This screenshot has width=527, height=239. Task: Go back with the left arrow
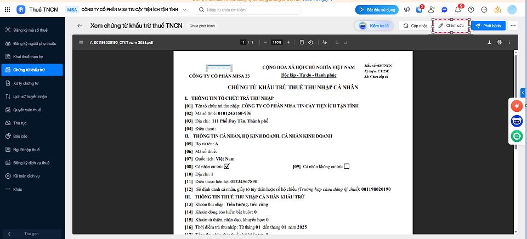click(x=80, y=26)
